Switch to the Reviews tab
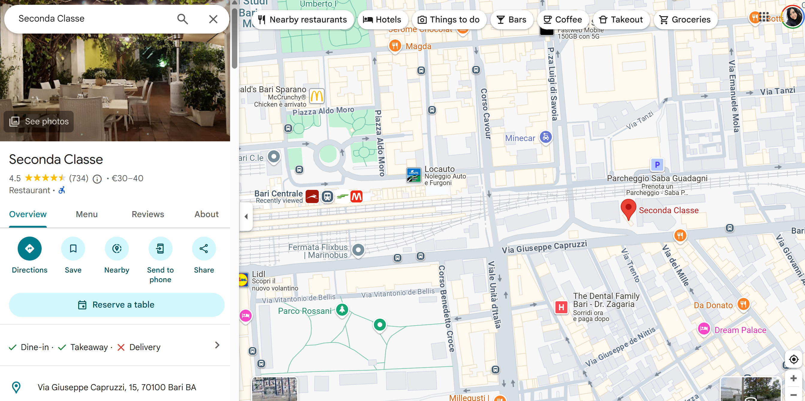 click(148, 214)
